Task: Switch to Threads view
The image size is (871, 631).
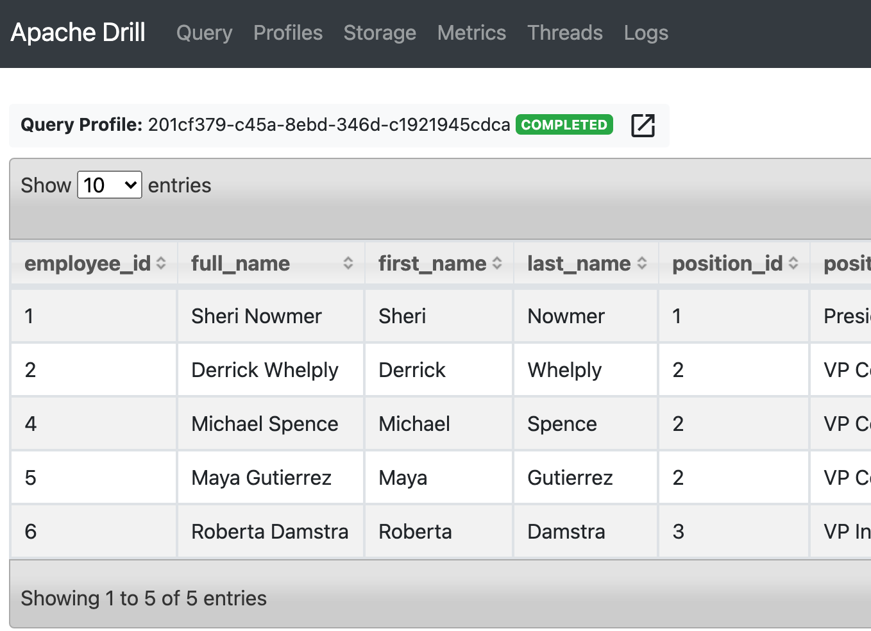Action: coord(565,33)
